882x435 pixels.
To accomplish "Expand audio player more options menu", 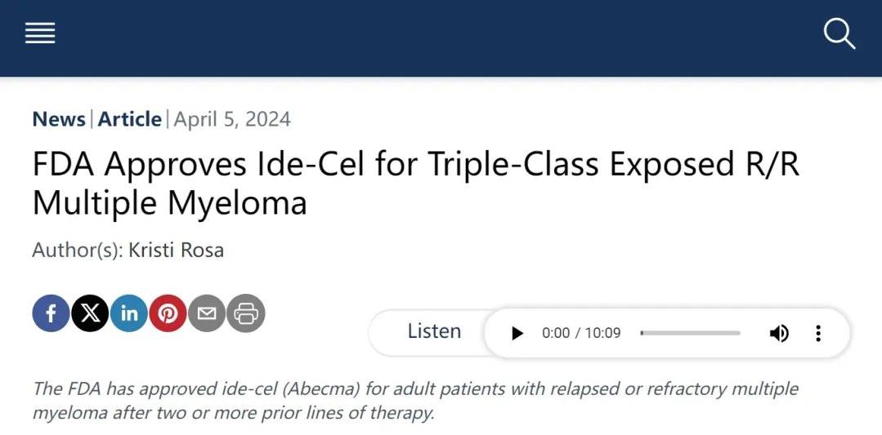I will coord(818,333).
